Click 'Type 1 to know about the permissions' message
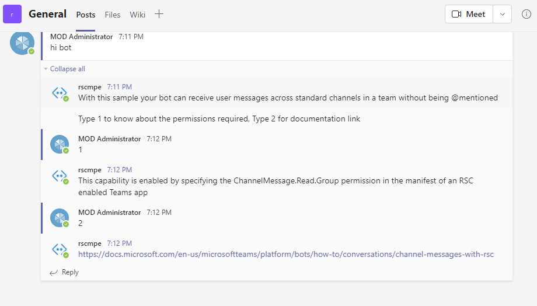Image resolution: width=537 pixels, height=306 pixels. click(x=219, y=119)
